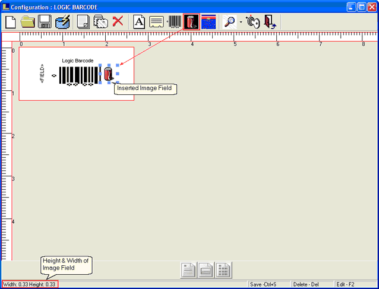Viewport: 379px width, 289px height.
Task: Click the single page copy icon
Action: [83, 22]
